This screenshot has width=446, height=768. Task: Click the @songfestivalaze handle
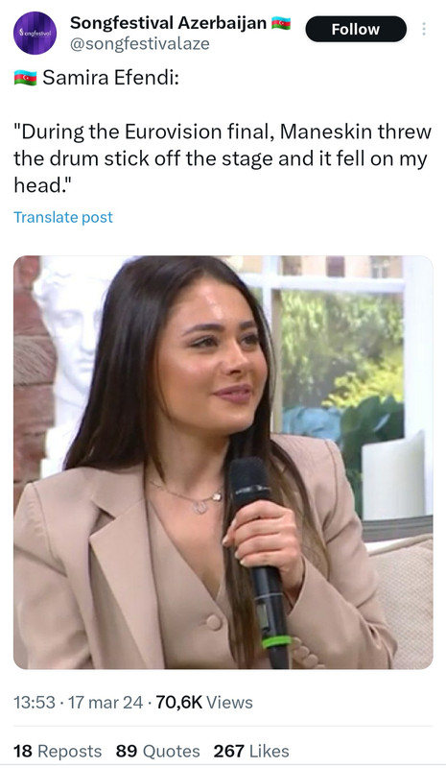click(140, 44)
